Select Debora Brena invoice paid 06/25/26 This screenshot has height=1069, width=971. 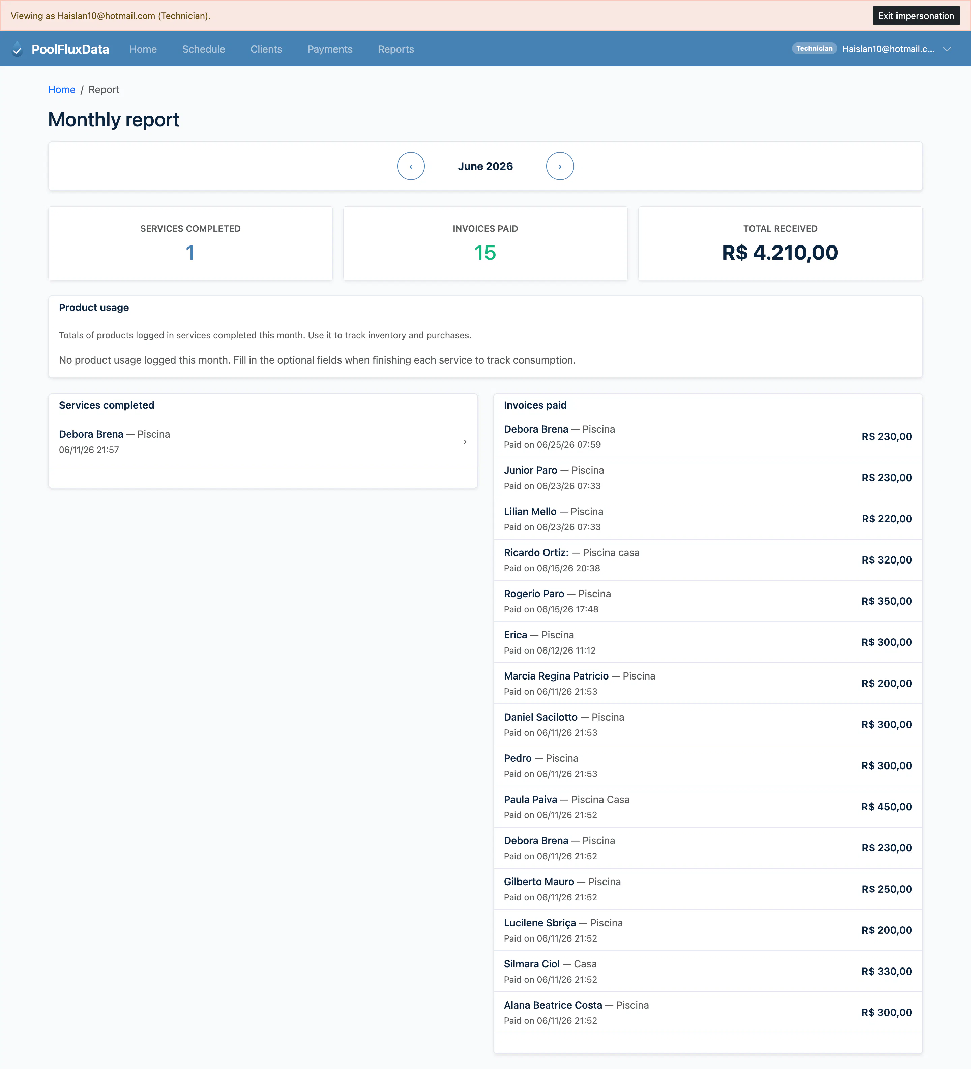[x=708, y=436]
